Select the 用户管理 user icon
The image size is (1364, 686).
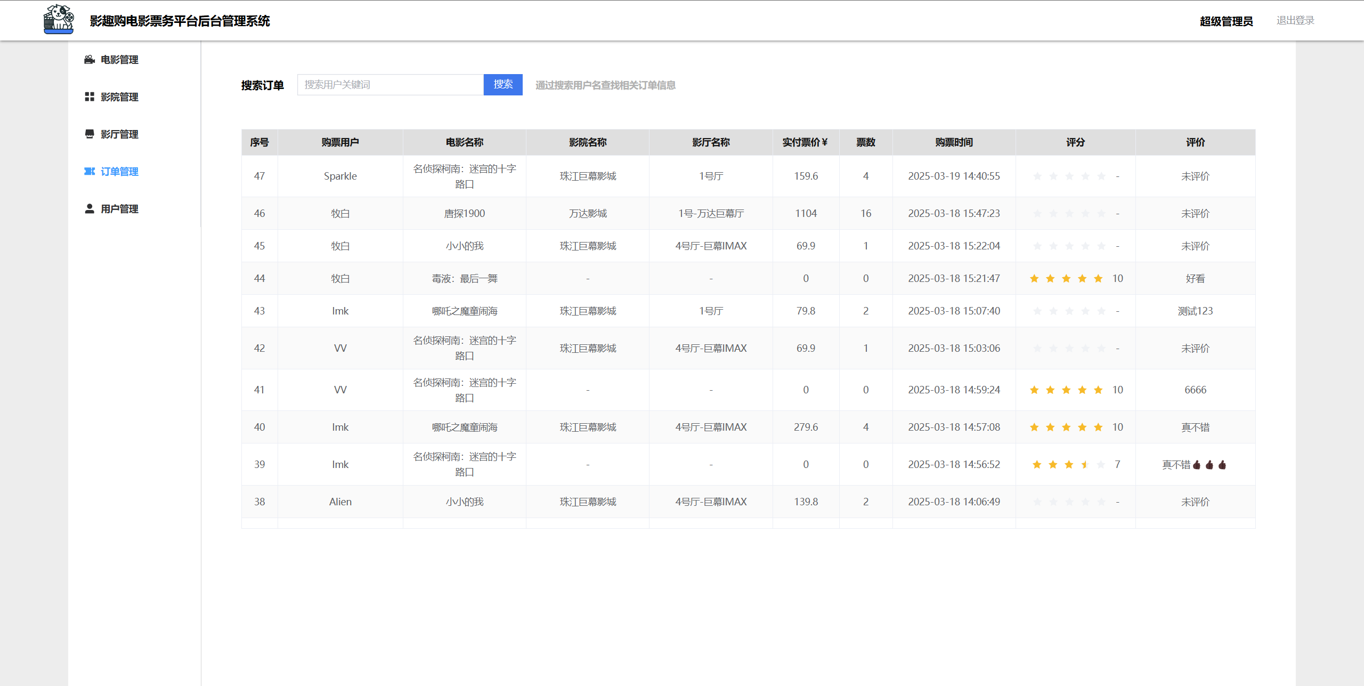[x=89, y=209]
